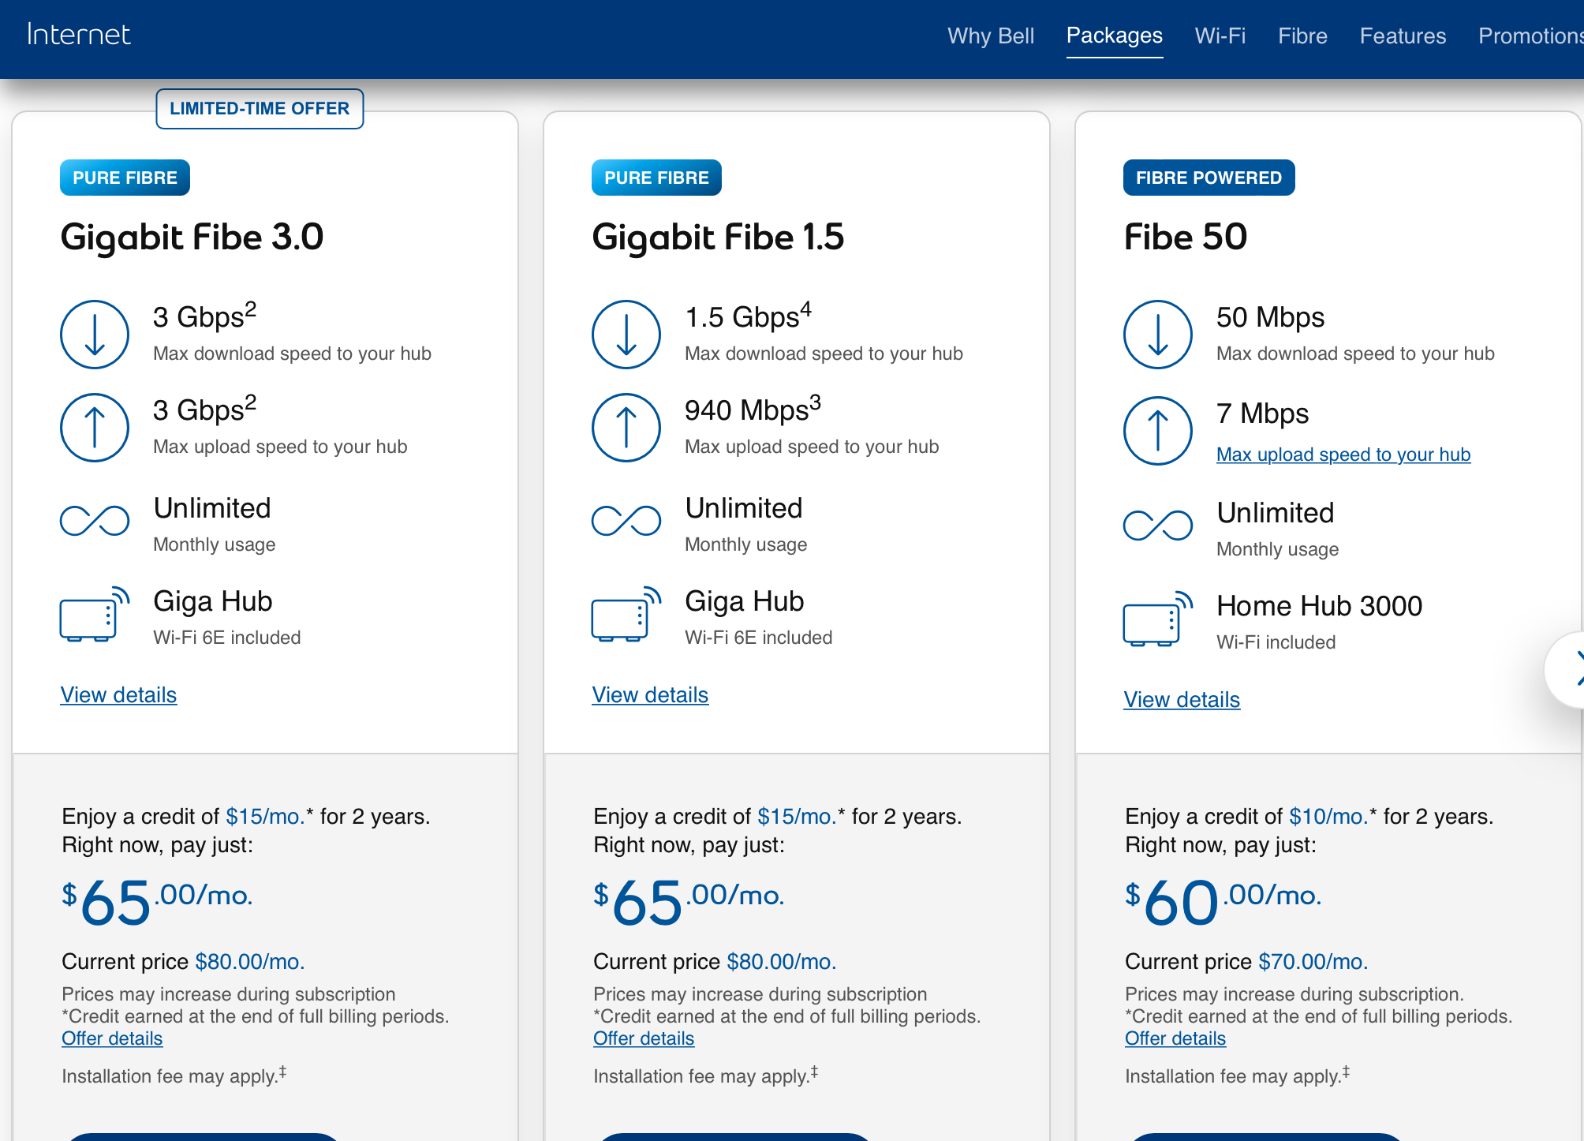Click the $65.00/mo. price on Gigabit Fibe 3.0
Viewport: 1584px width, 1141px height.
(157, 902)
